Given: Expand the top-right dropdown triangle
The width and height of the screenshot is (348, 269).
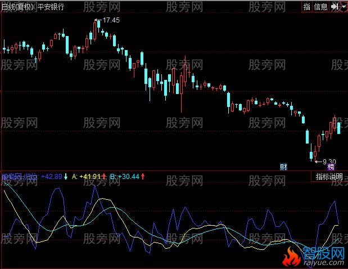Looking at the screenshot, I should pyautogui.click(x=344, y=7).
